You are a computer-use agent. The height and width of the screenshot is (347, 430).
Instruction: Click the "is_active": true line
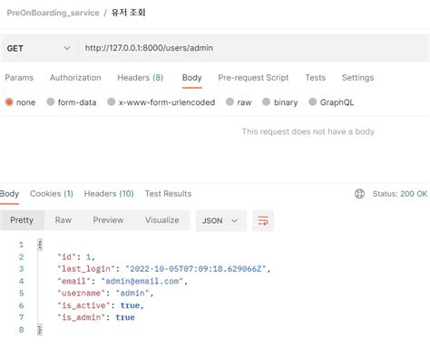[x=101, y=305]
